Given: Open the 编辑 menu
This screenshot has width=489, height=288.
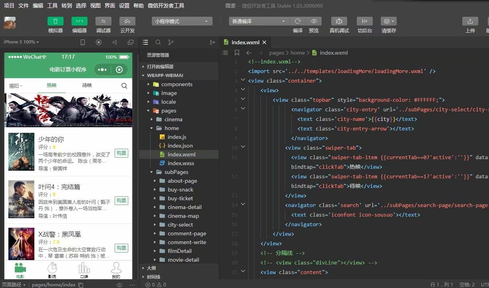Looking at the screenshot, I should 38,6.
